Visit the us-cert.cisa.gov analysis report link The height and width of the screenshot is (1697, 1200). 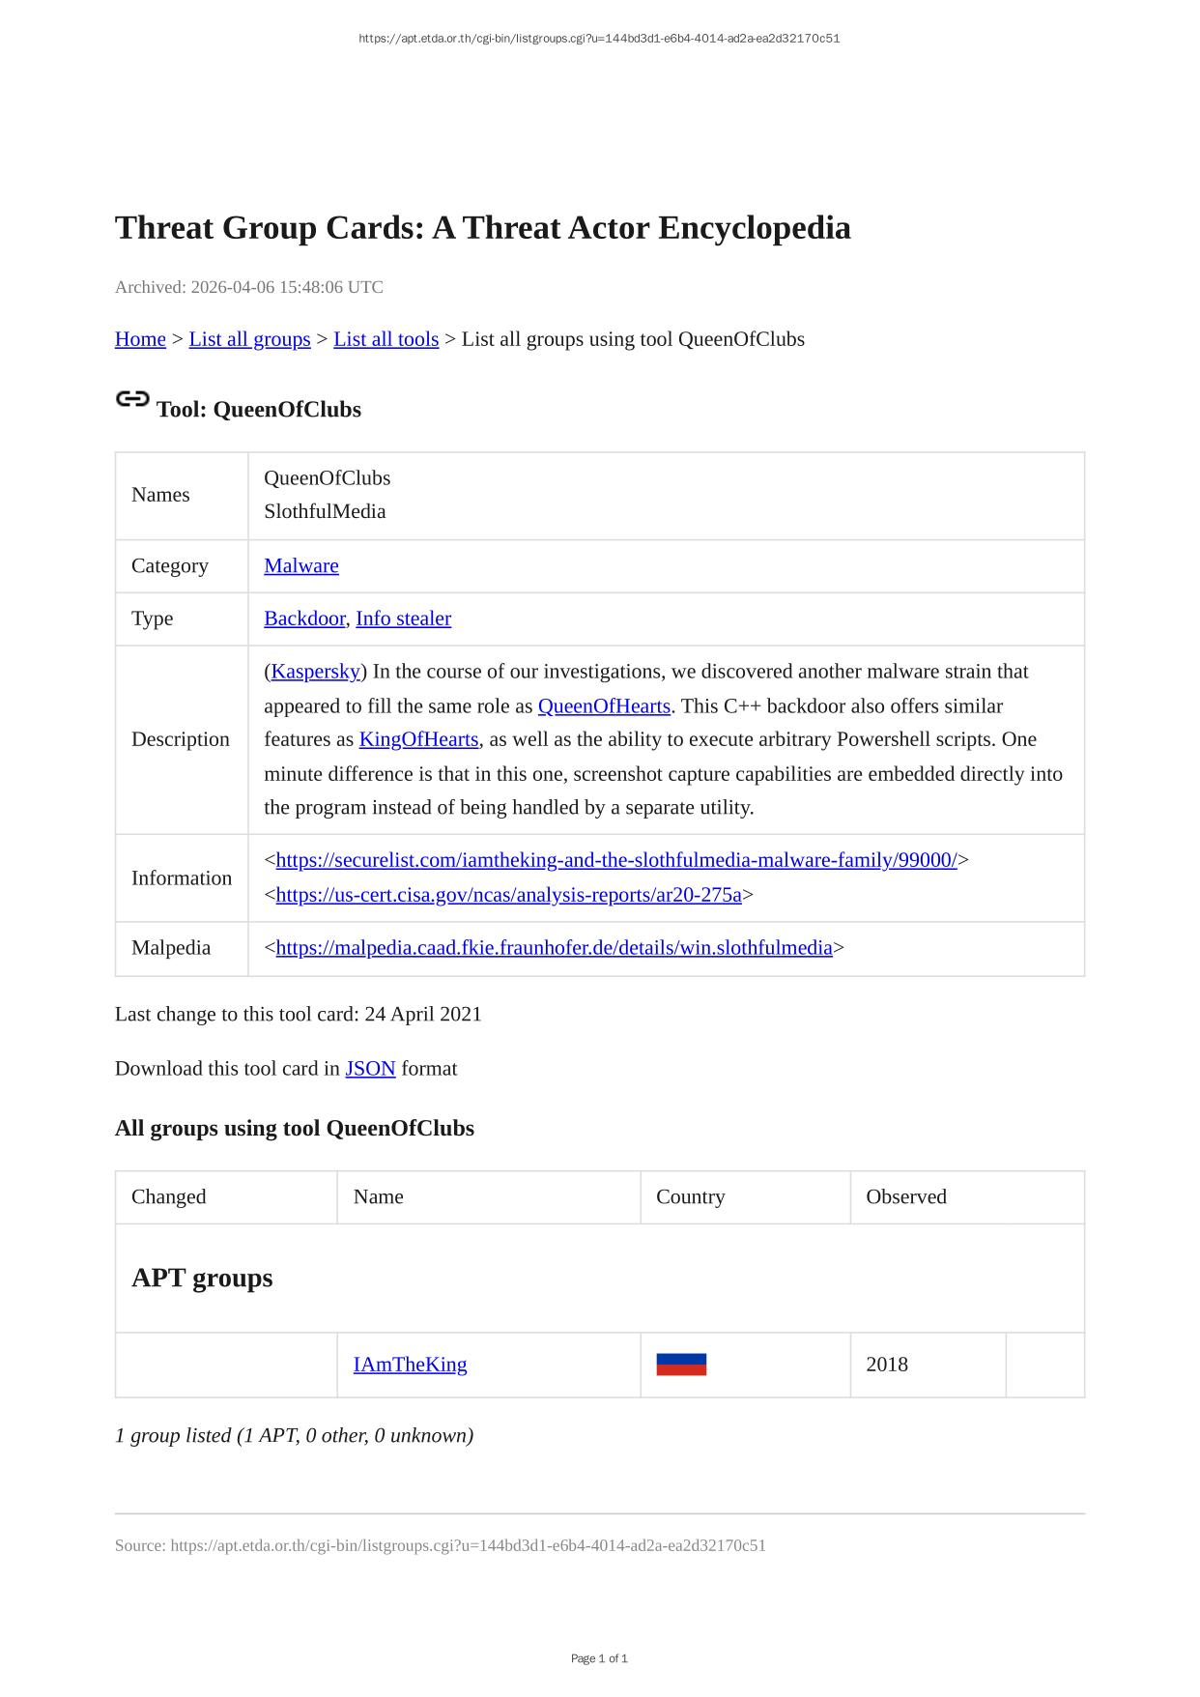tap(508, 895)
